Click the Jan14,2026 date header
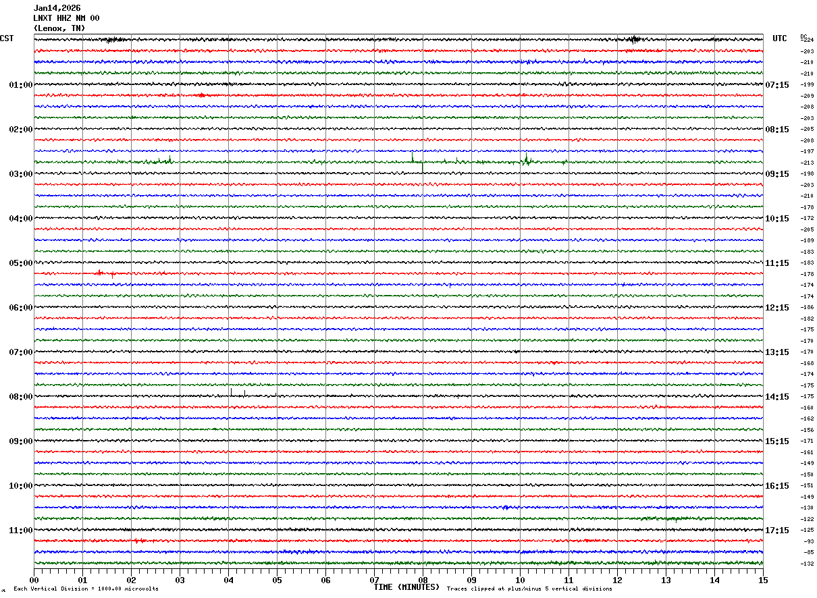 tap(57, 8)
